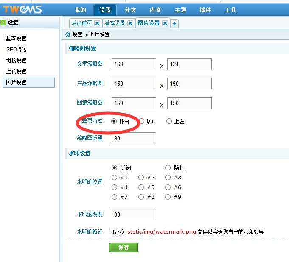
Task: Click the home icon in breadcrumb
Action: [x=68, y=34]
